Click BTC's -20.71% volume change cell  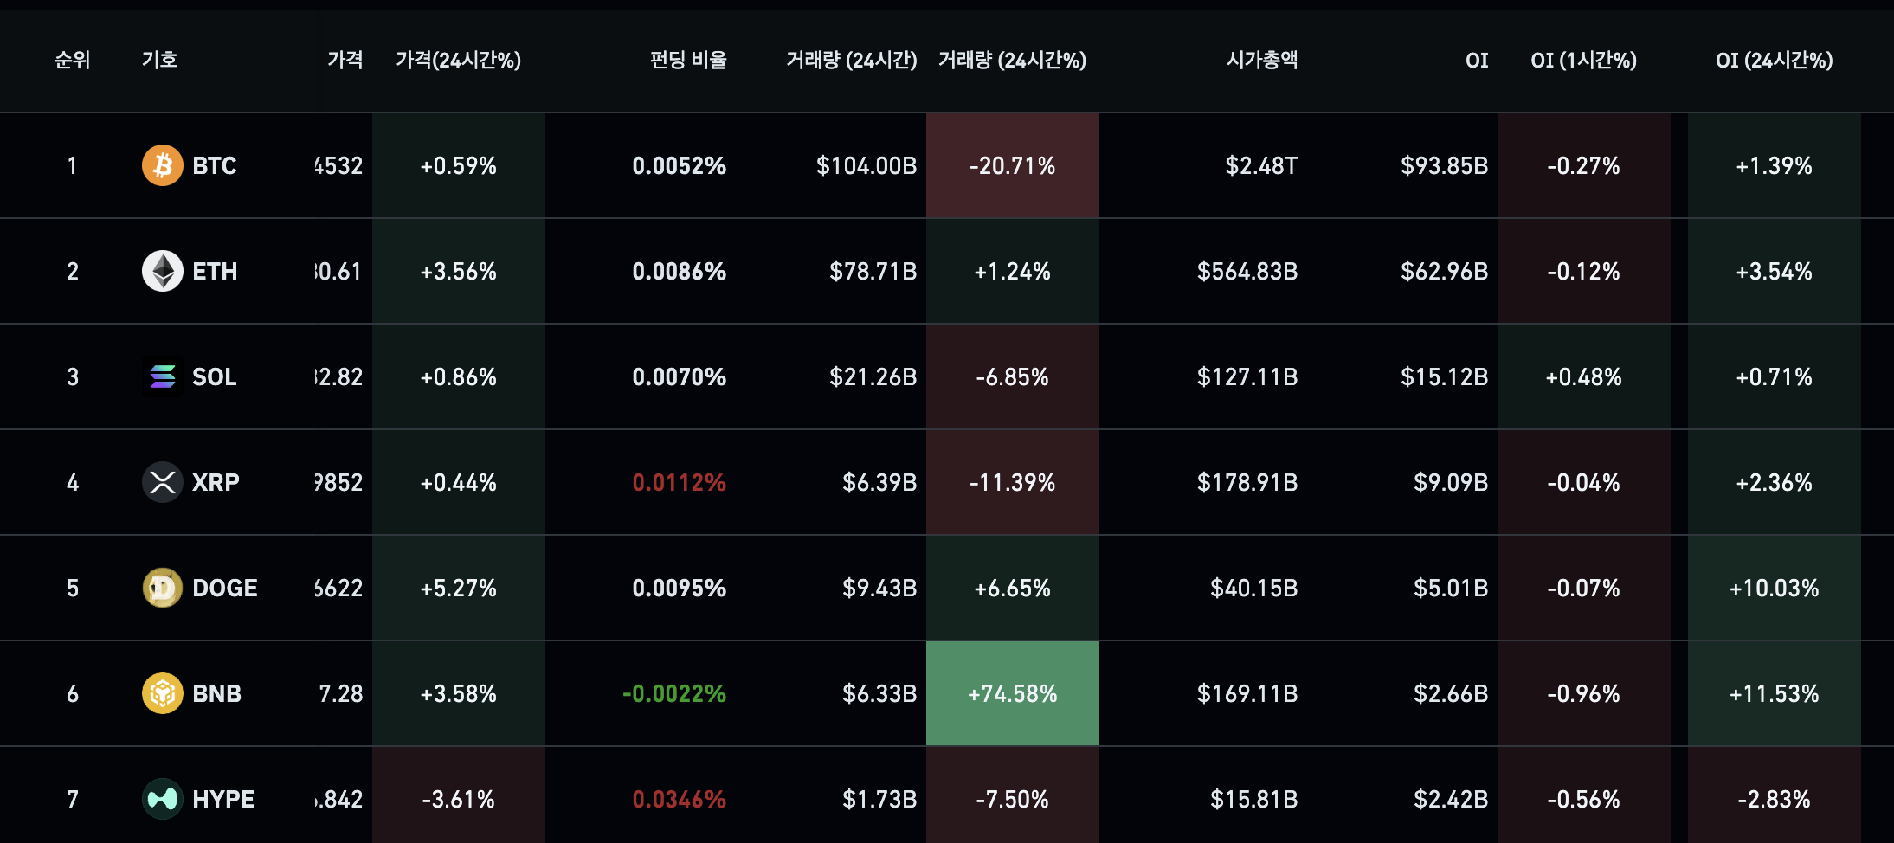[x=1012, y=165]
